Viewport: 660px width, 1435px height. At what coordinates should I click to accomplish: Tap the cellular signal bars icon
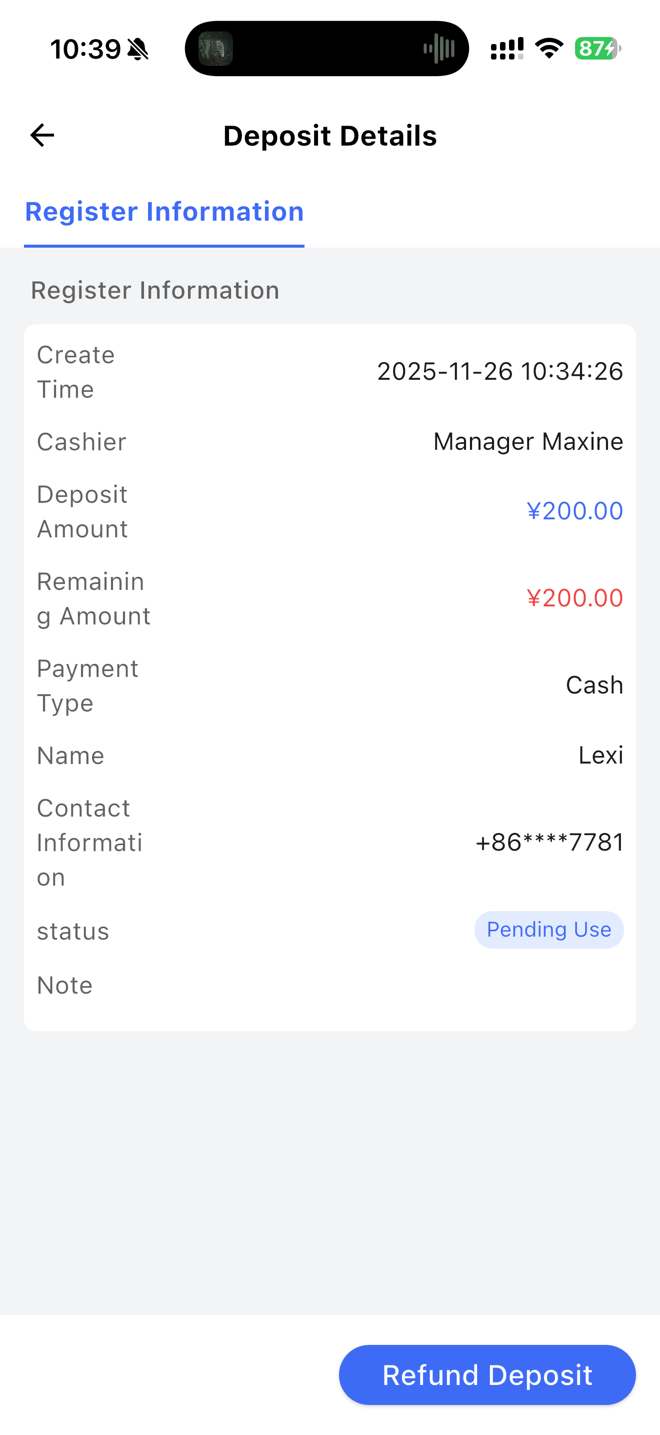click(x=506, y=49)
